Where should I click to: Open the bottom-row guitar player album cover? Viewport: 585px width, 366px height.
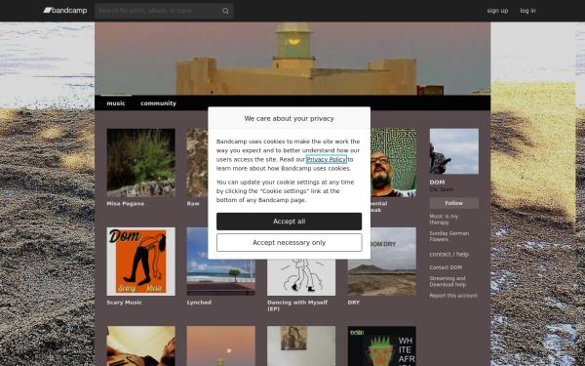[x=141, y=346]
